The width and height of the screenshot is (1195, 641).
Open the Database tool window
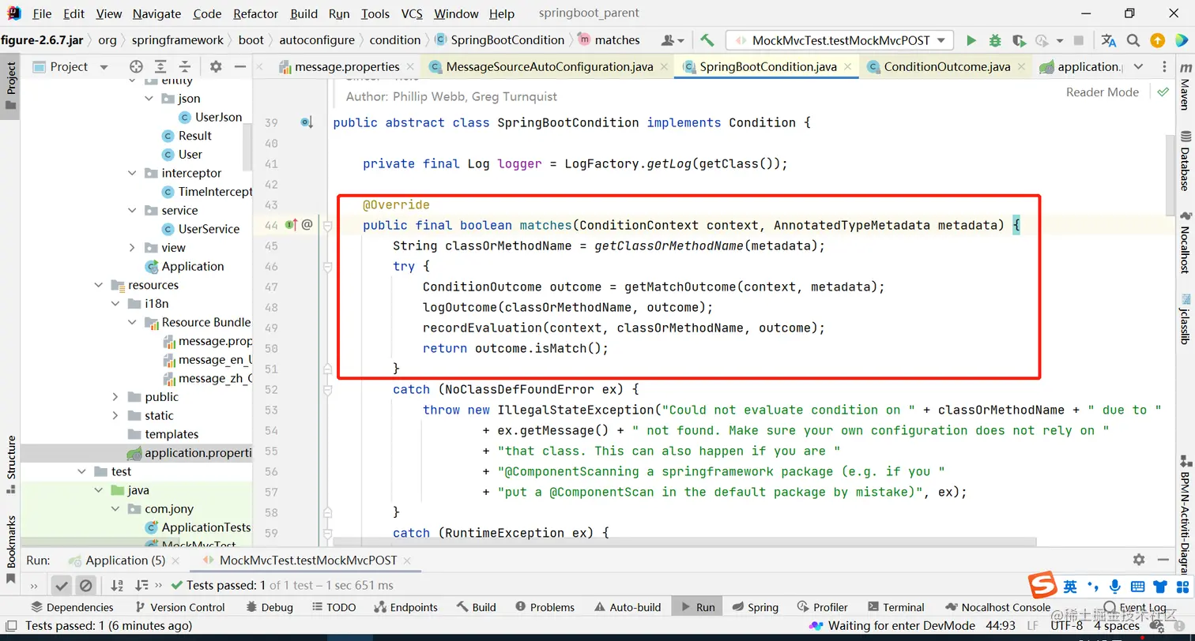click(1185, 162)
